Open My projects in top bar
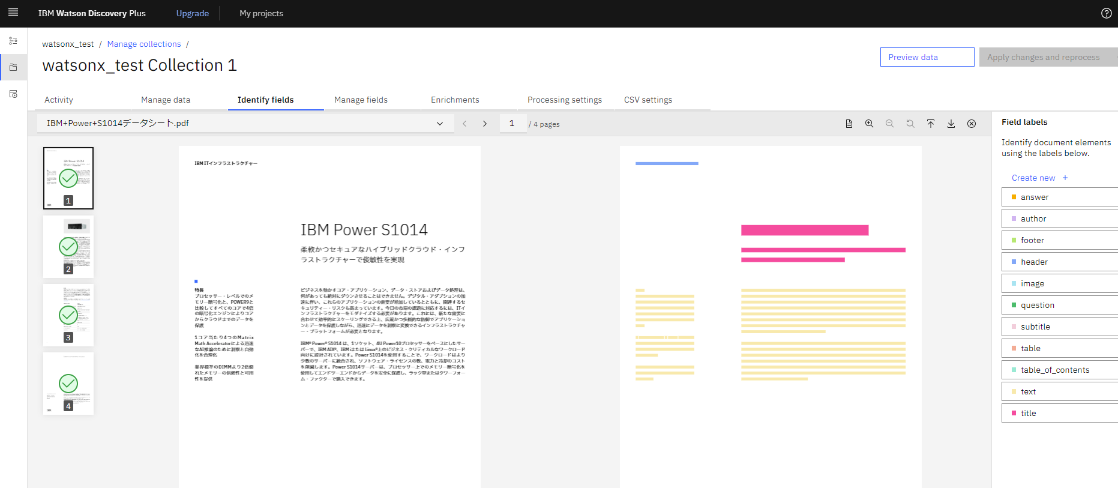The image size is (1118, 488). tap(261, 13)
